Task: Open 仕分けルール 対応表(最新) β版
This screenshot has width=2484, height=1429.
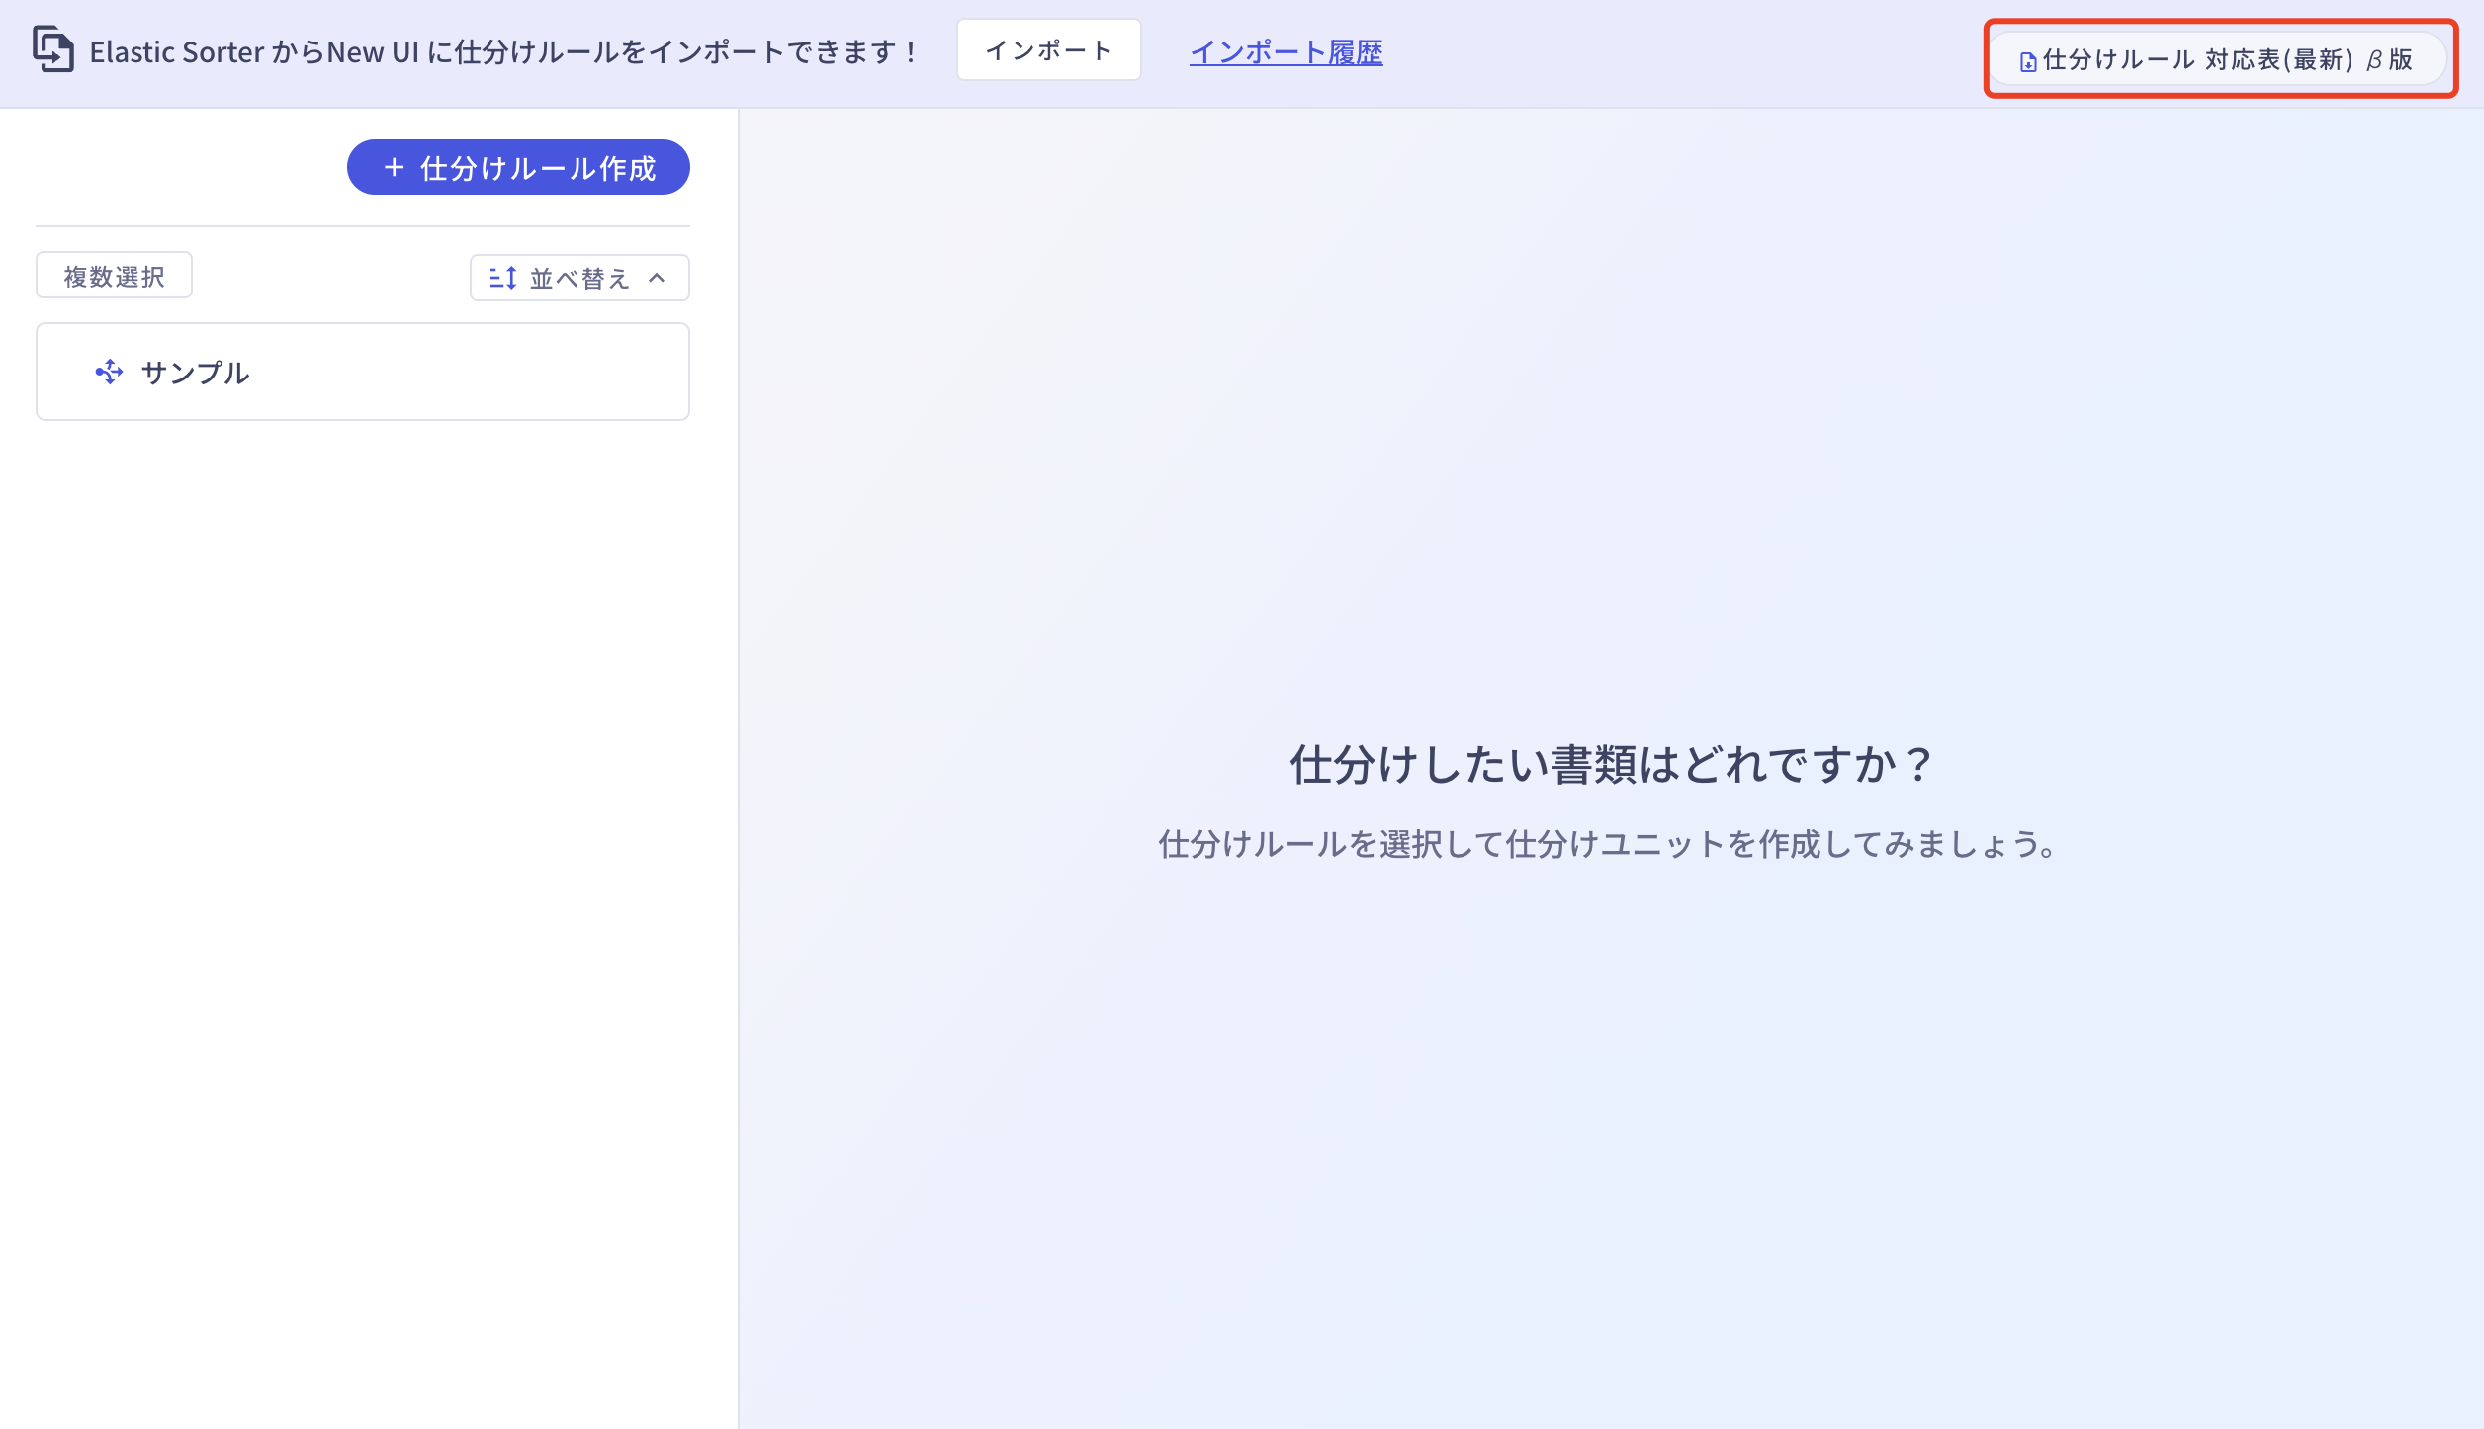Action: (x=2219, y=59)
